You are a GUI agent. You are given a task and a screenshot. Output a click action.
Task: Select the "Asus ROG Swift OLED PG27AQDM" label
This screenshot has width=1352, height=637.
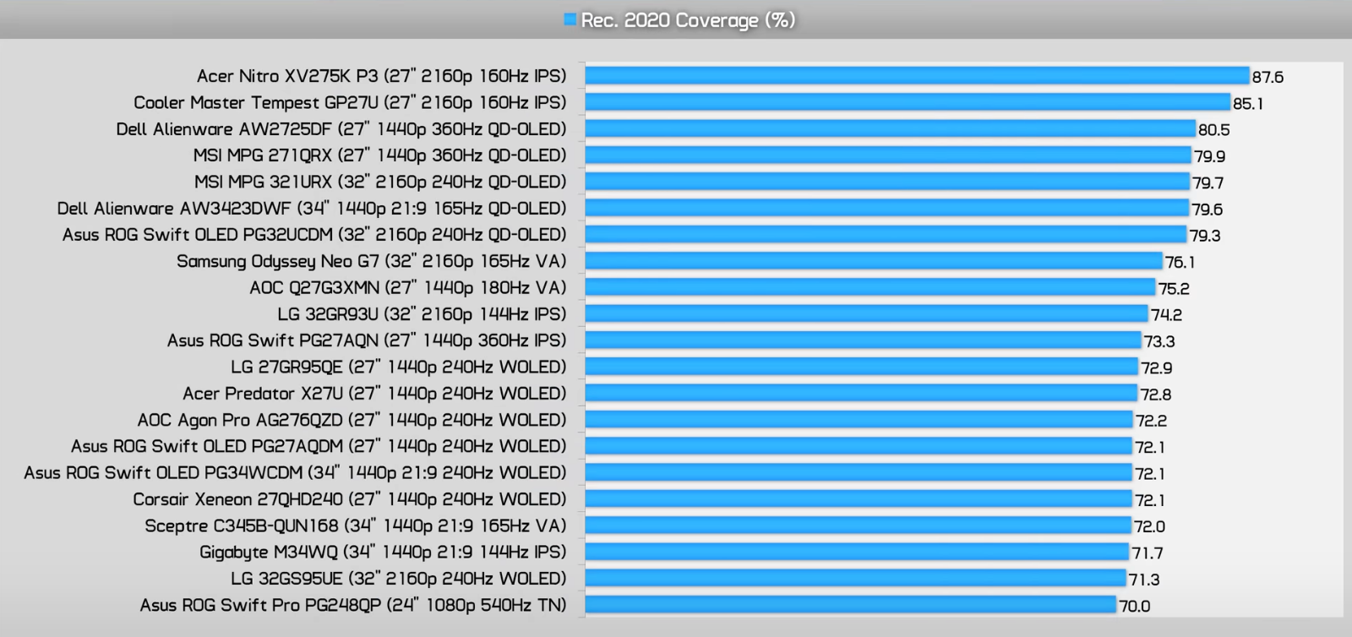[319, 446]
